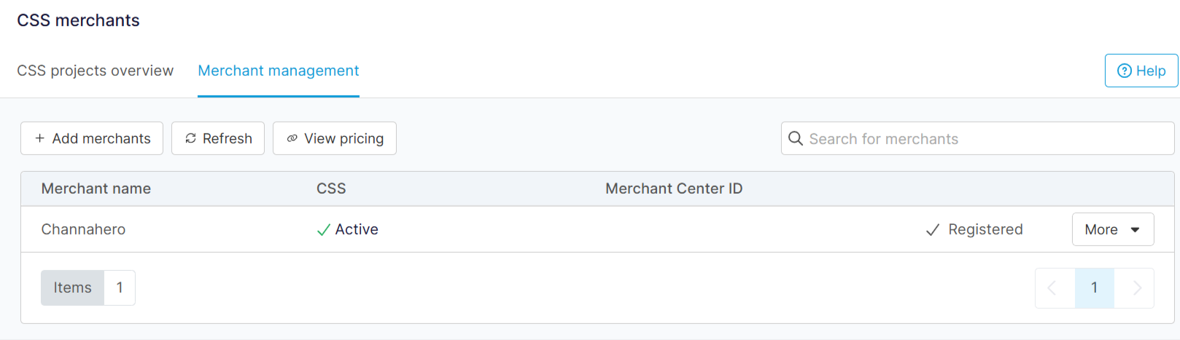Click the Registered checkmark icon
The width and height of the screenshot is (1180, 340).
pyautogui.click(x=932, y=230)
